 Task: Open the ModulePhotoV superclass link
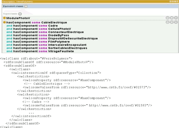18,18
